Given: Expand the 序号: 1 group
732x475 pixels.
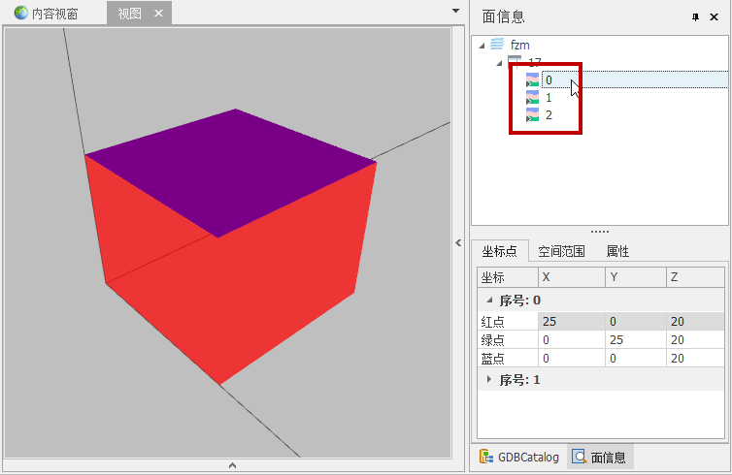Looking at the screenshot, I should tap(489, 380).
